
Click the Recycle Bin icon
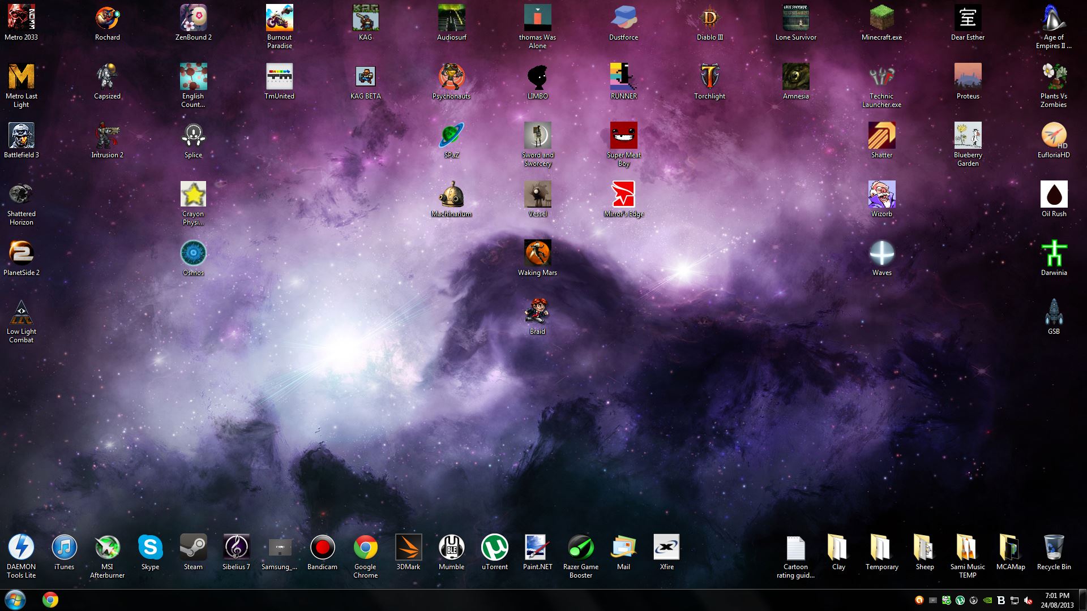point(1054,553)
